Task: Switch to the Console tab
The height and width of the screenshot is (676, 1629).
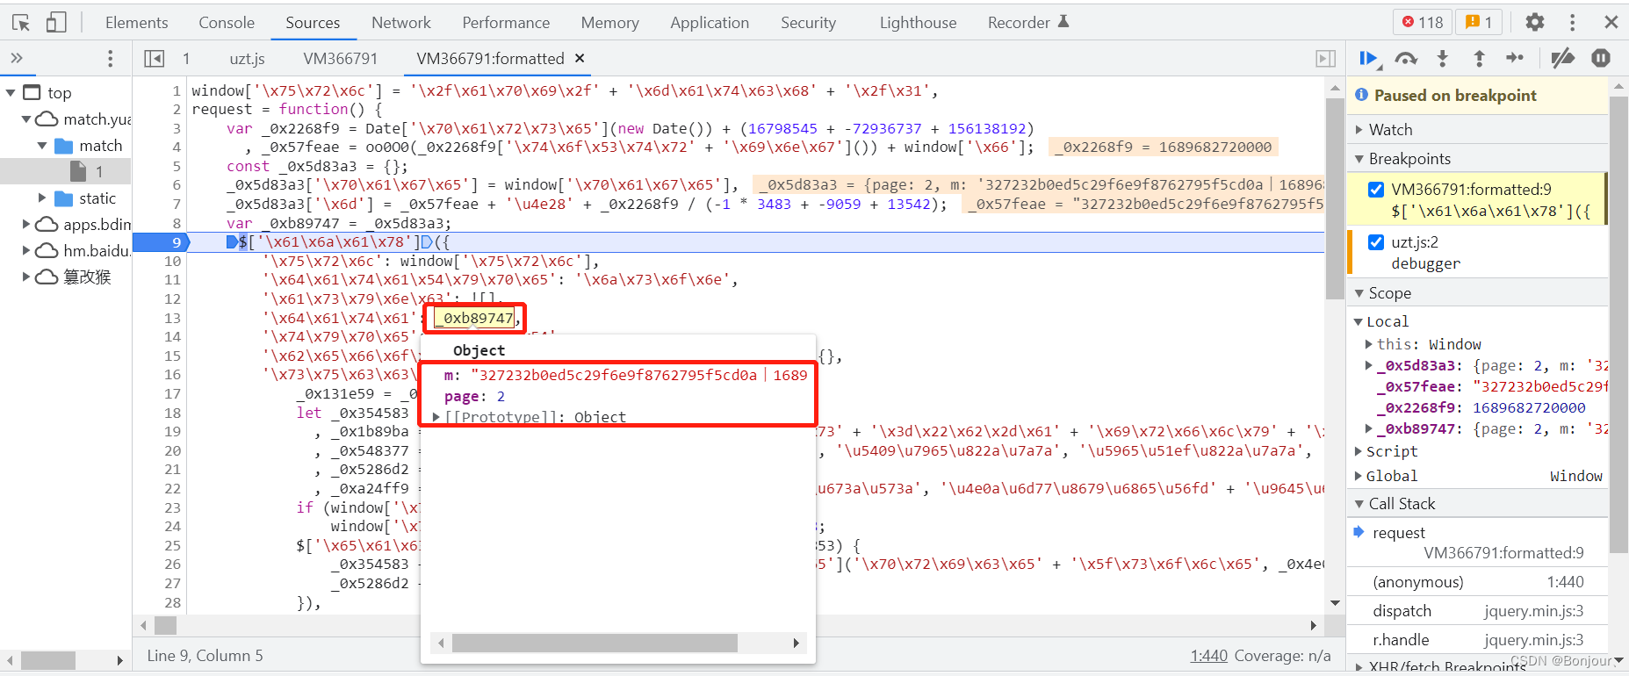Action: tap(227, 23)
